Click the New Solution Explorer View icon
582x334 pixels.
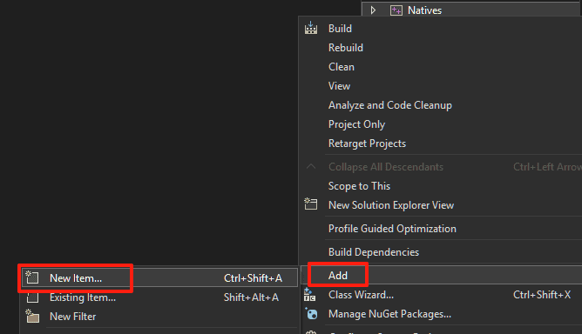tap(311, 204)
